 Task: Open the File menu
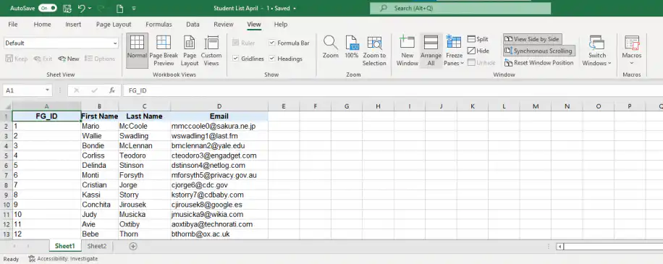pos(13,25)
